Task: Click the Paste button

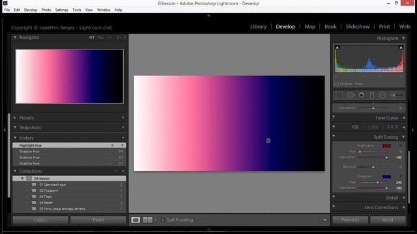Action: pos(98,220)
